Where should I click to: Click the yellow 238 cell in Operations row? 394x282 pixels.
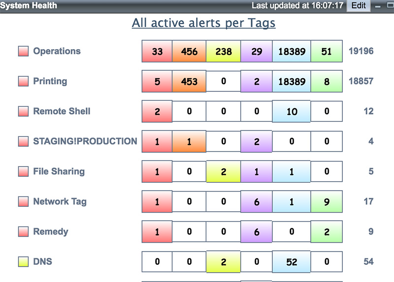224,51
